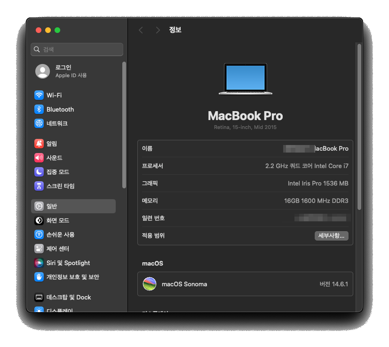Open the 화면 모드 icon
Viewport: 389px width, 347px height.
[x=39, y=220]
